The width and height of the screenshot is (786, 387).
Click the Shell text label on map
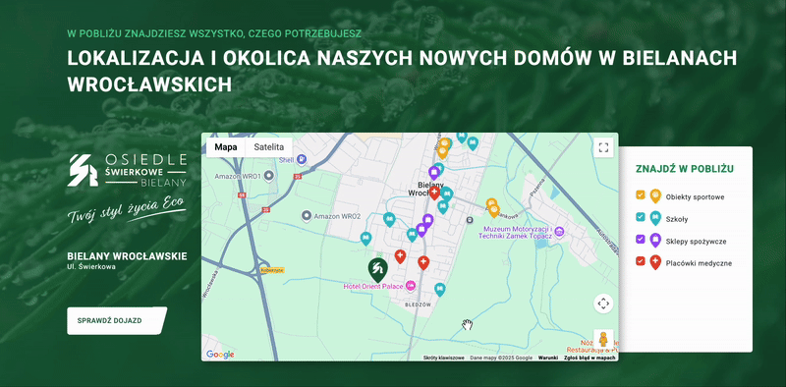pos(286,160)
